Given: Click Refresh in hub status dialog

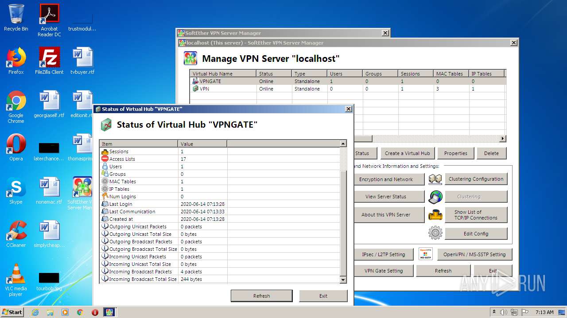Looking at the screenshot, I should [261, 296].
